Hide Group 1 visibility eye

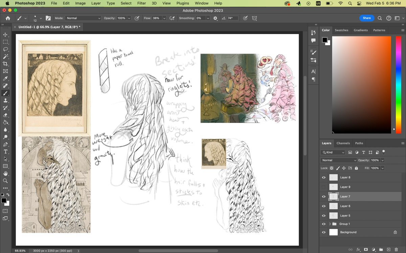pos(324,224)
